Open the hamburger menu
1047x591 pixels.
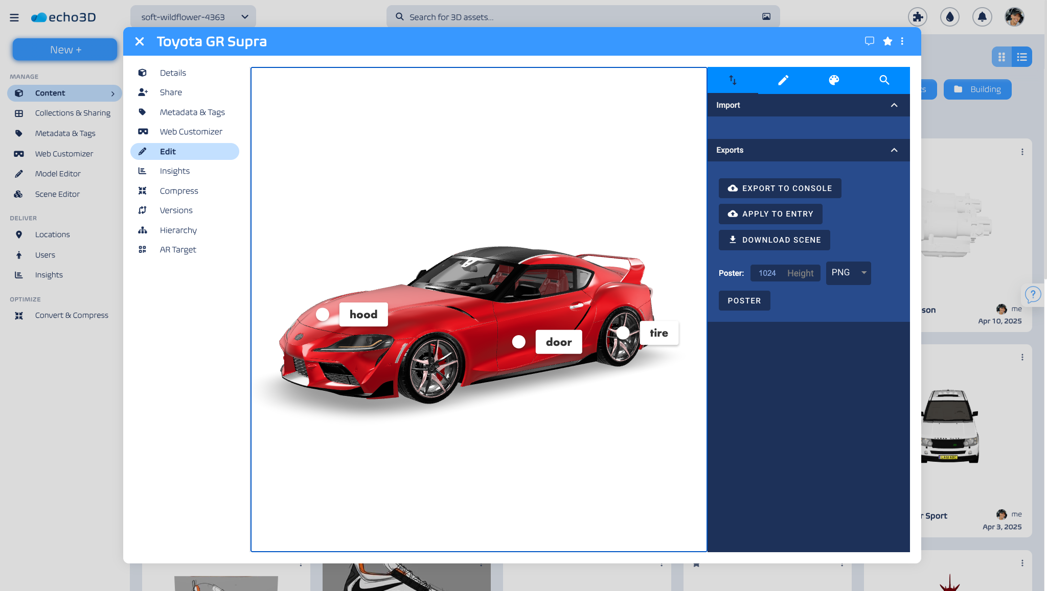click(x=14, y=17)
